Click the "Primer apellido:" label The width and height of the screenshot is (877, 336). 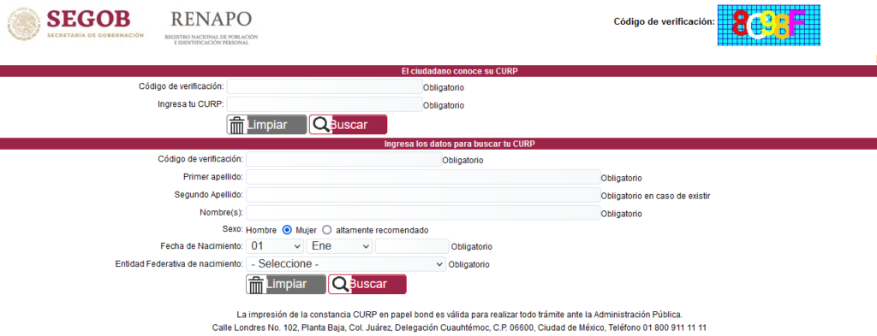213,177
